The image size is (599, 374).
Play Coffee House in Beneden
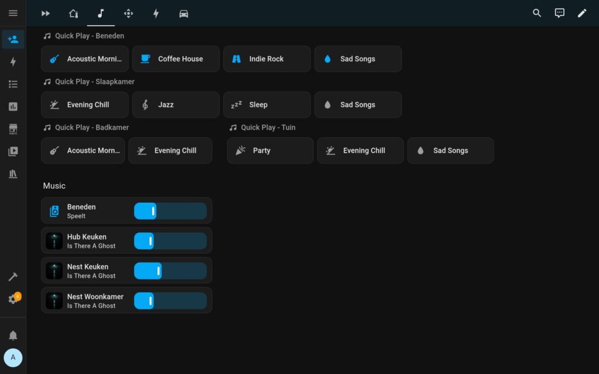coord(175,59)
